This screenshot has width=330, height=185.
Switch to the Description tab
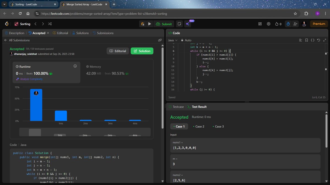pos(15,33)
